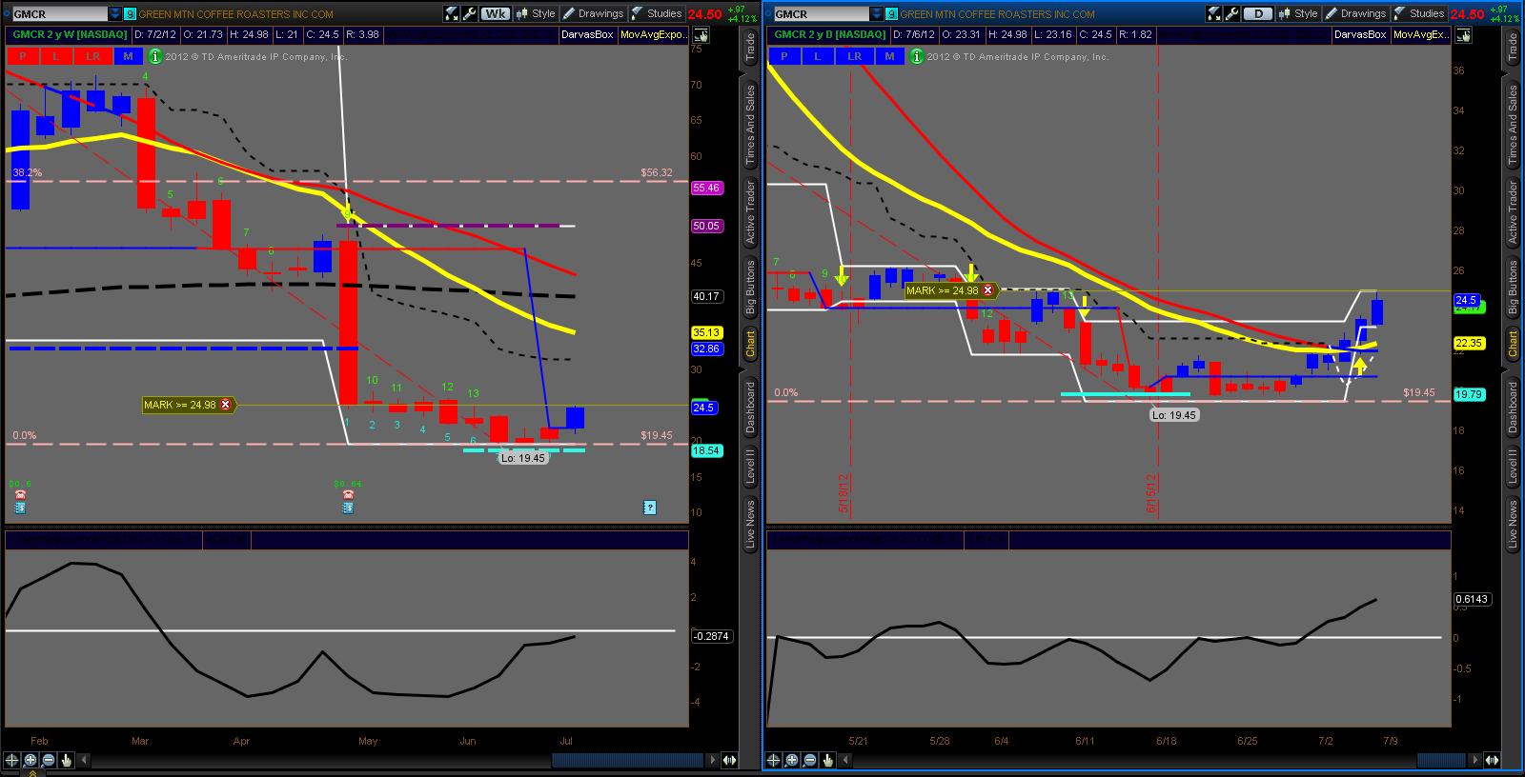Viewport: 1525px width, 777px height.
Task: Open the Drawings menu on weekly chart
Action: point(593,13)
